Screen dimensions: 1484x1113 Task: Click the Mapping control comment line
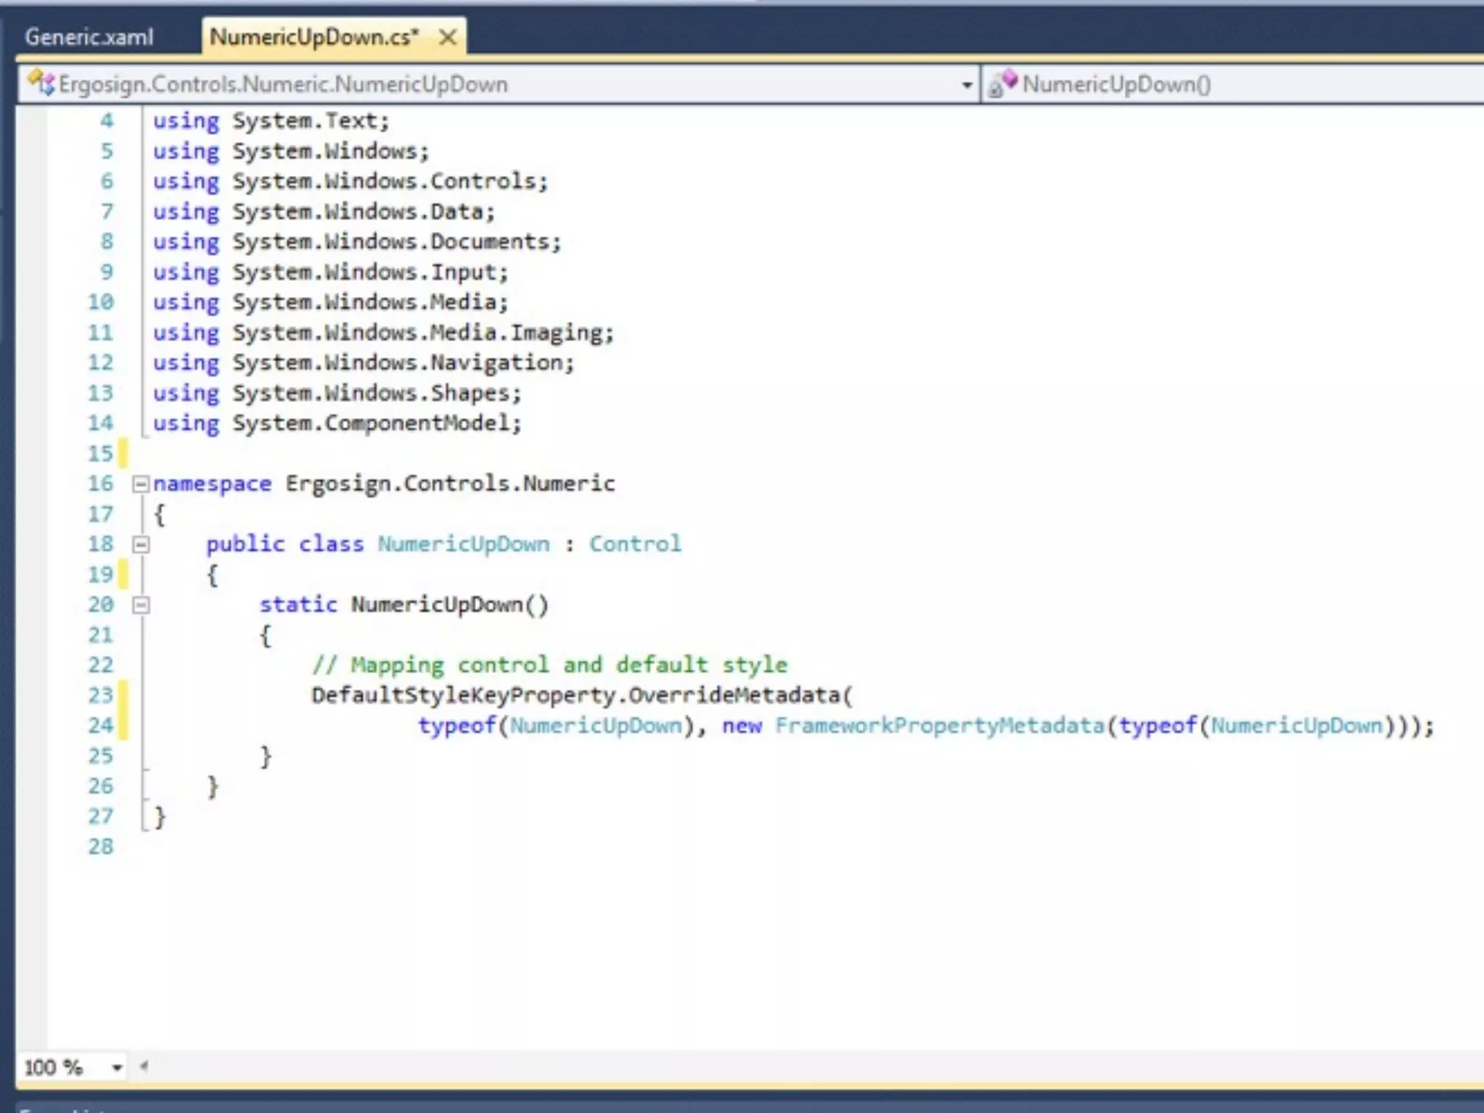549,665
